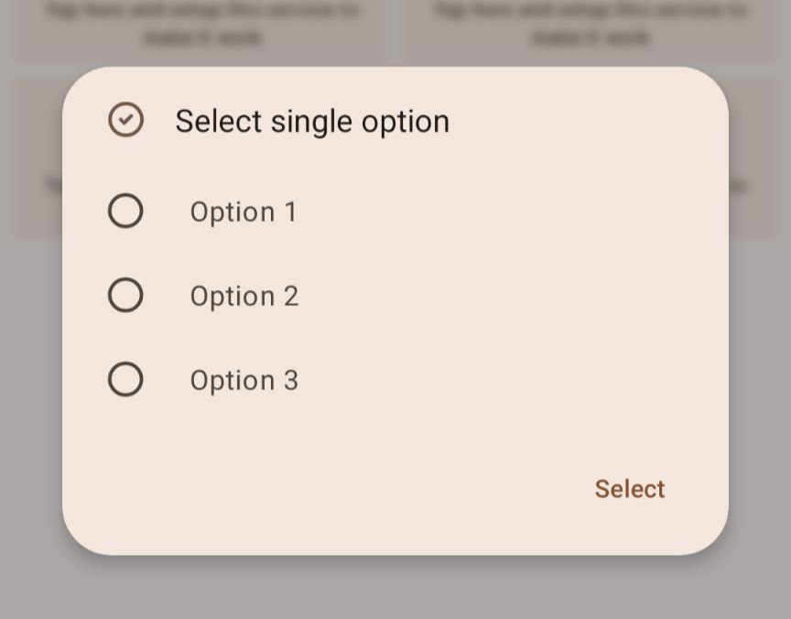Click the empty radio circle next to Option 1

[x=125, y=211]
